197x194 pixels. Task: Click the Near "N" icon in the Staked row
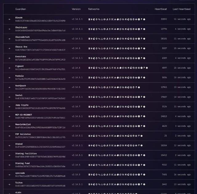click(x=123, y=146)
